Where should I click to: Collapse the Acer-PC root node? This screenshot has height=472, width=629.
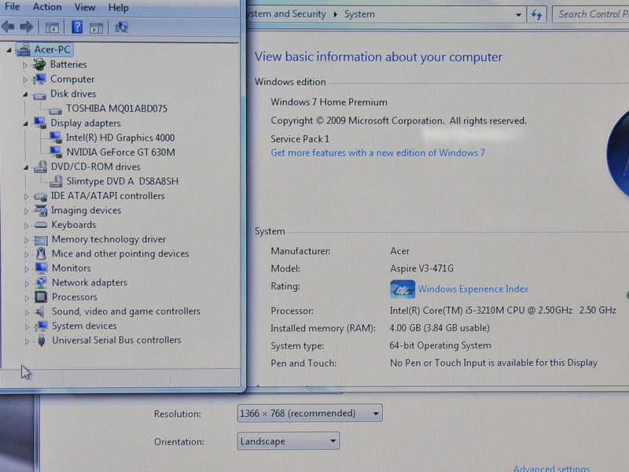9,50
